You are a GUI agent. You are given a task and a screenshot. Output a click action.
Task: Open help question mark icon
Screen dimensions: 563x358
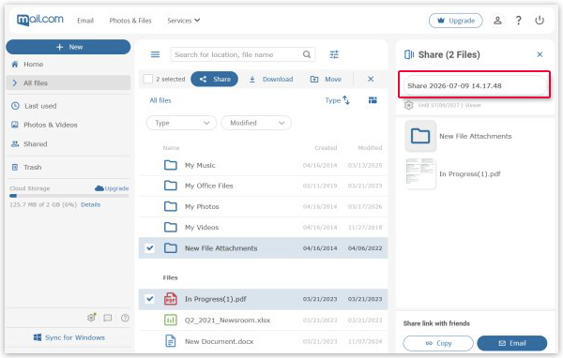(518, 21)
